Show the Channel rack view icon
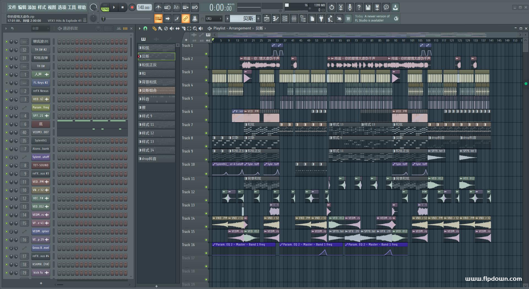Viewport: 529px width, 289px height. tap(285, 19)
